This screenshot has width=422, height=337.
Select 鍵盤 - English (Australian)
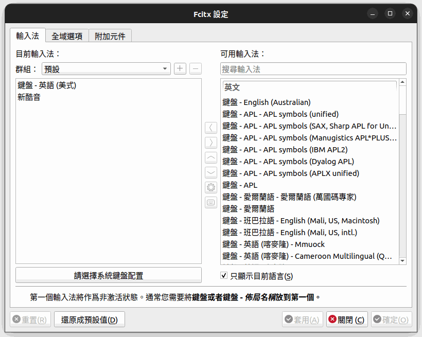coord(310,102)
